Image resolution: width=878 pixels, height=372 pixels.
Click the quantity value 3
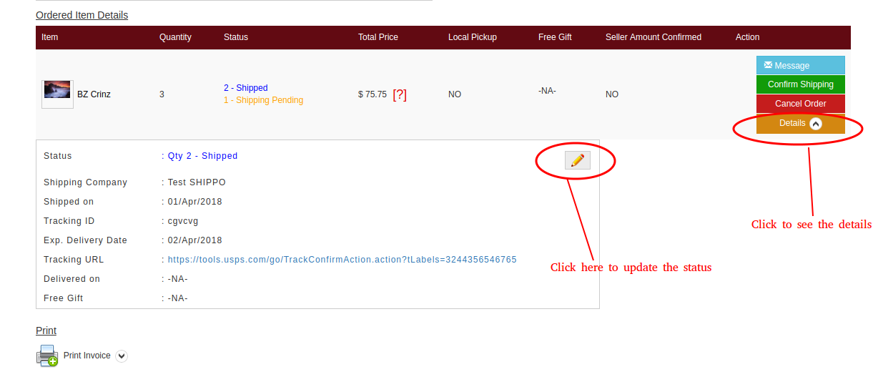(x=162, y=94)
